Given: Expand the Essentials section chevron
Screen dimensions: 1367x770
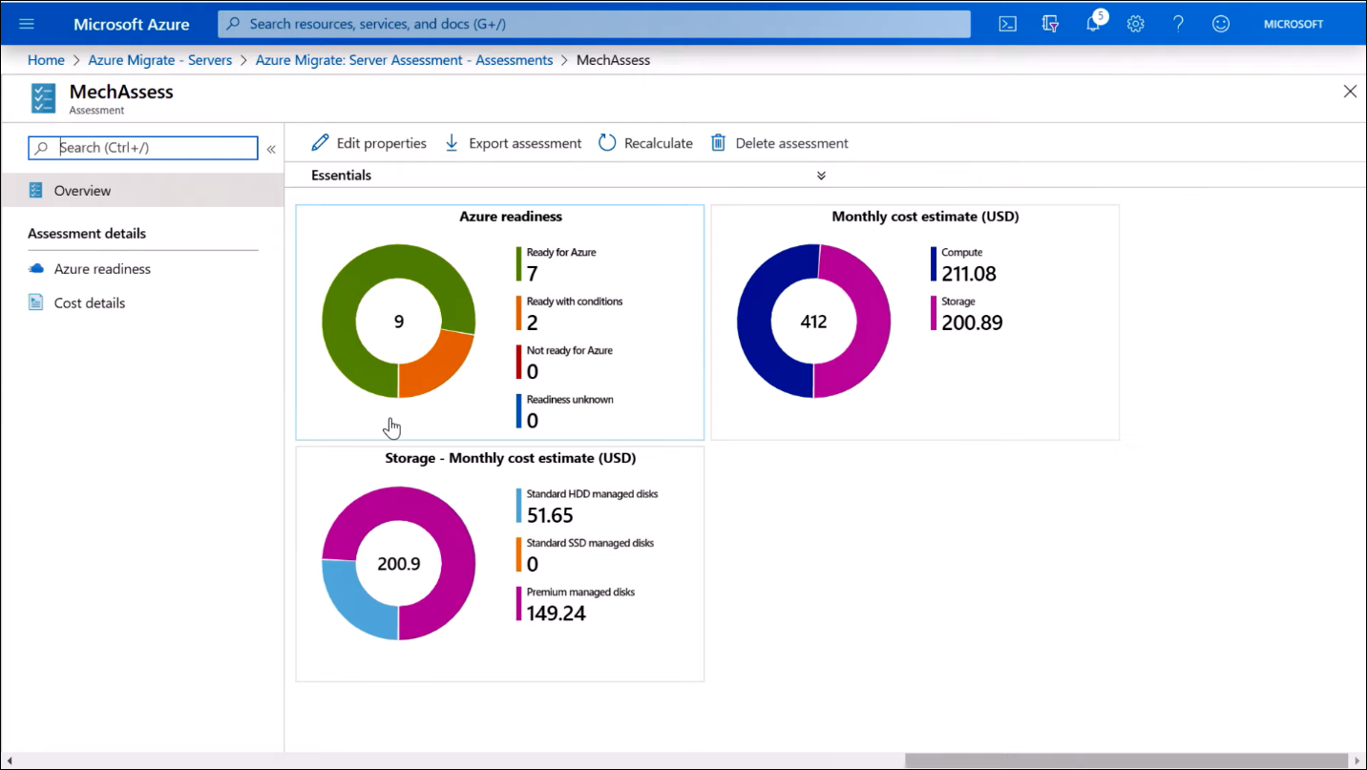Looking at the screenshot, I should [821, 176].
